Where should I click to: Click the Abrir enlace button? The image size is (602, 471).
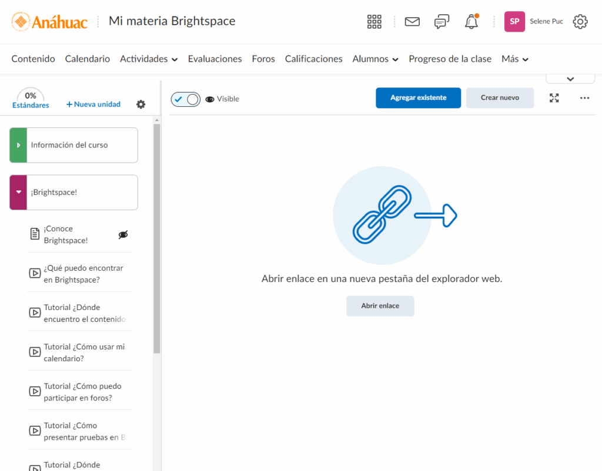coord(380,306)
